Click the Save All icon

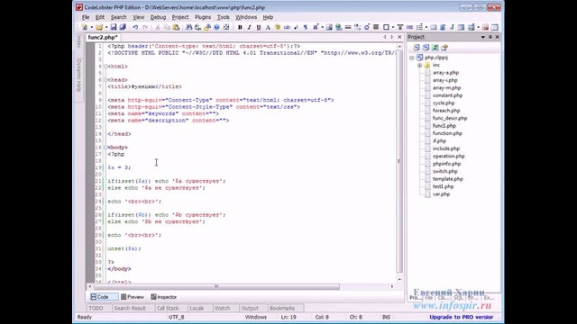coord(123,27)
